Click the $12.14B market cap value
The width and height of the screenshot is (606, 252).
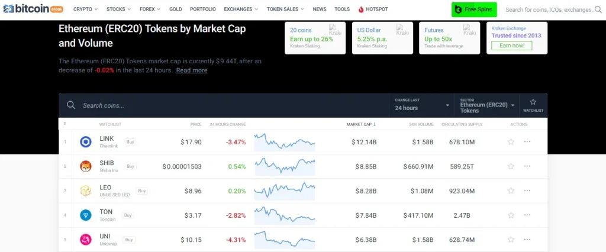click(364, 142)
